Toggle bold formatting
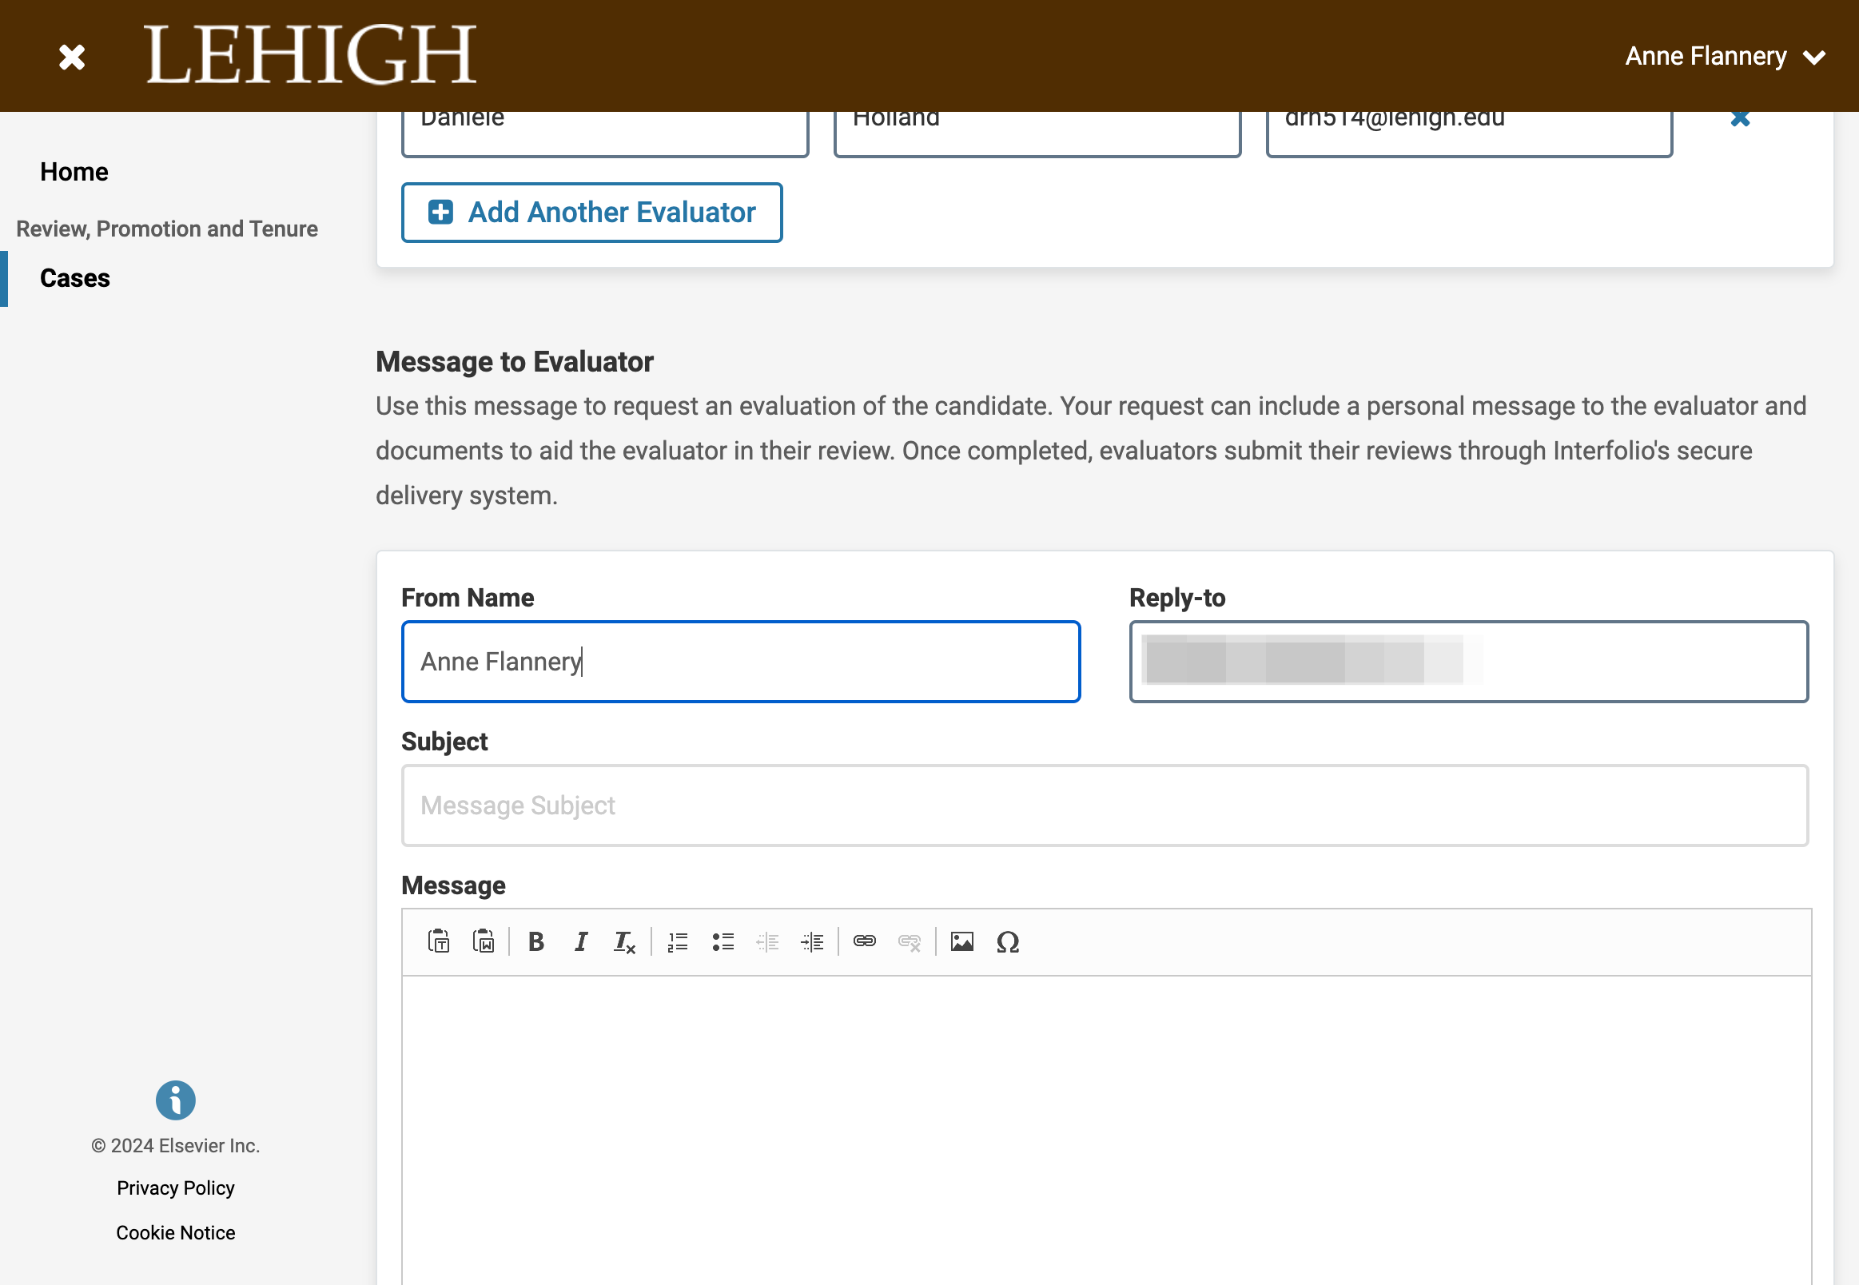The height and width of the screenshot is (1285, 1859). [x=536, y=941]
